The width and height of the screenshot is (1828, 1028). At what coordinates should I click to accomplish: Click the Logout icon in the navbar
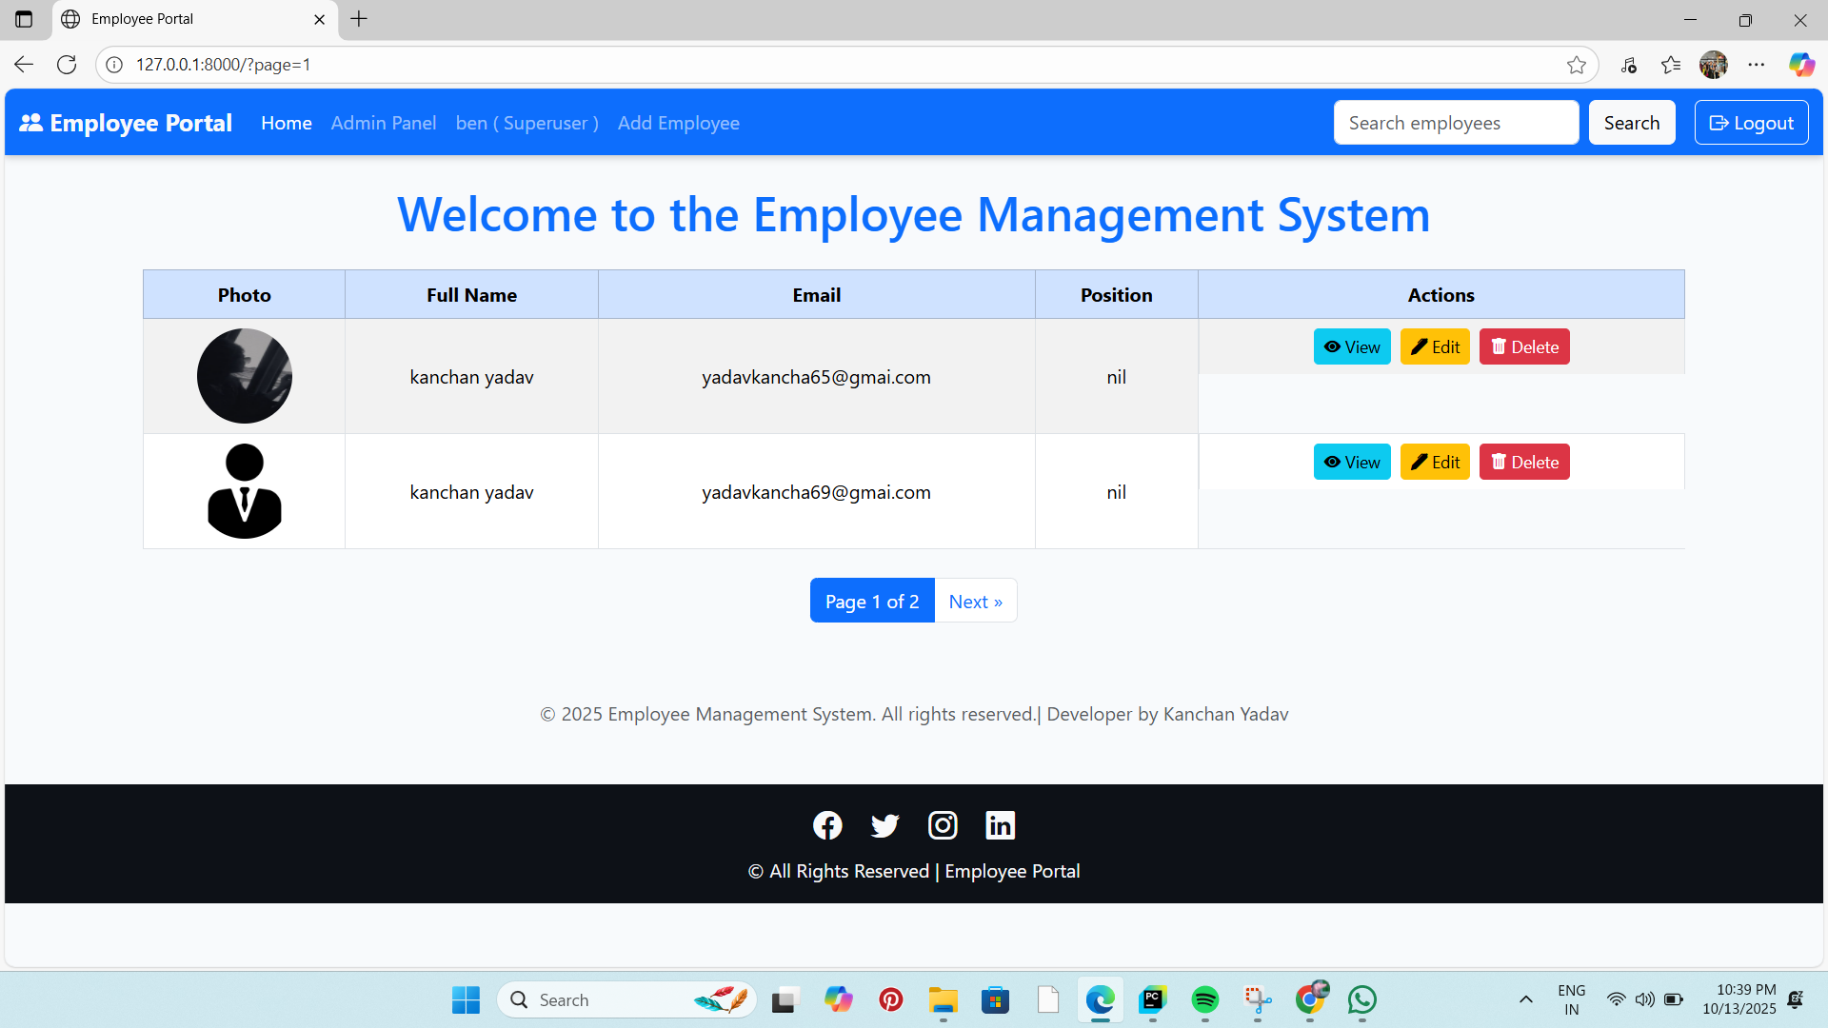(x=1719, y=122)
